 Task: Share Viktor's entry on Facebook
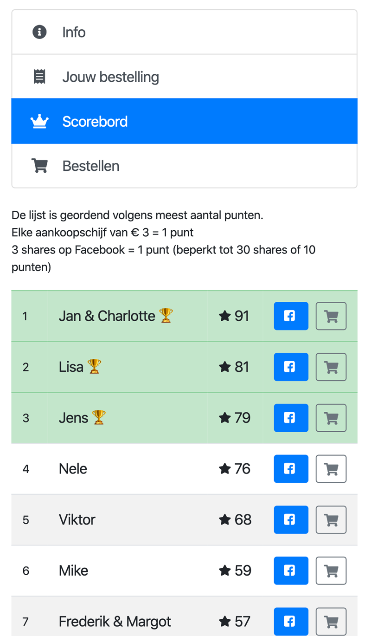click(x=291, y=519)
